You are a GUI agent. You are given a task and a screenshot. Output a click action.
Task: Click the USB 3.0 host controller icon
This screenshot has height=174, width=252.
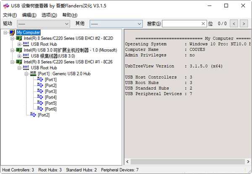click(x=19, y=50)
